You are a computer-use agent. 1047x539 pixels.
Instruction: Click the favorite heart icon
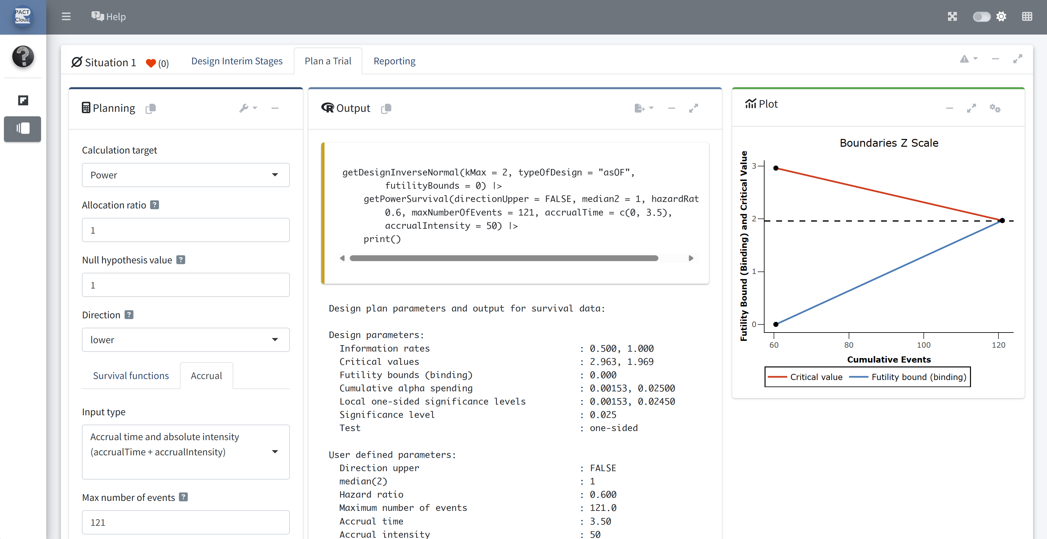[151, 63]
